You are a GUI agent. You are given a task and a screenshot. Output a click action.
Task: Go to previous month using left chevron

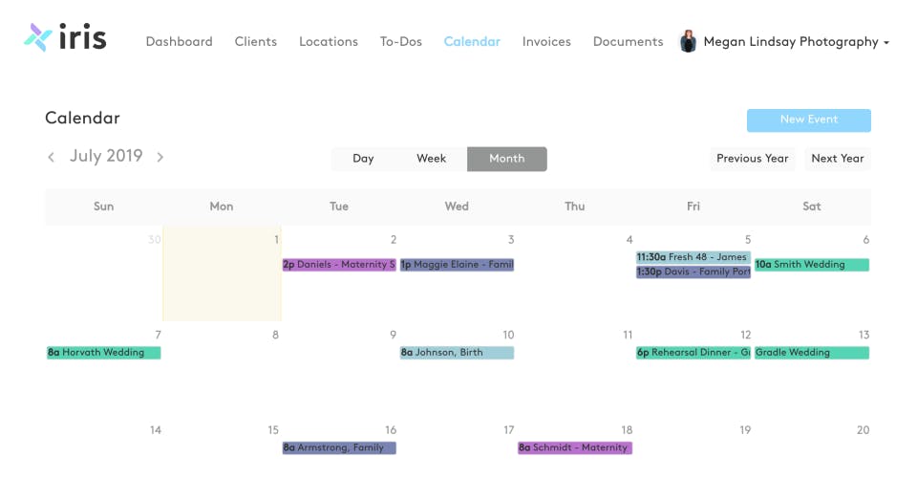click(x=52, y=157)
